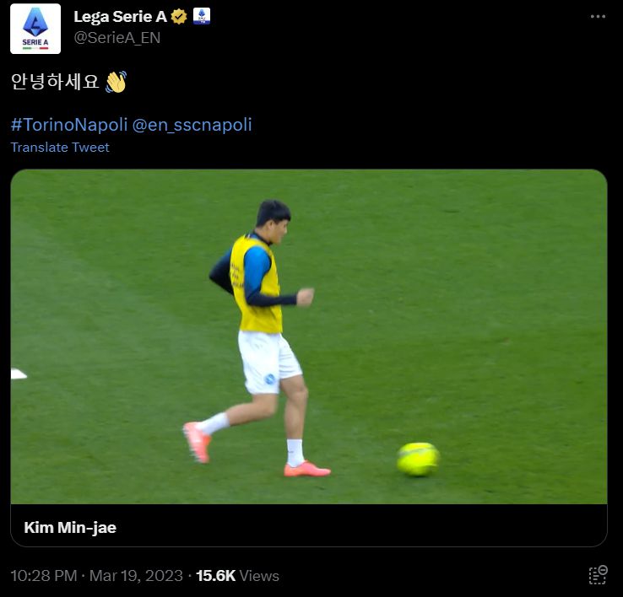This screenshot has height=597, width=623.
Task: Click the small Serie A affiliate badge beside the name
Action: [202, 16]
